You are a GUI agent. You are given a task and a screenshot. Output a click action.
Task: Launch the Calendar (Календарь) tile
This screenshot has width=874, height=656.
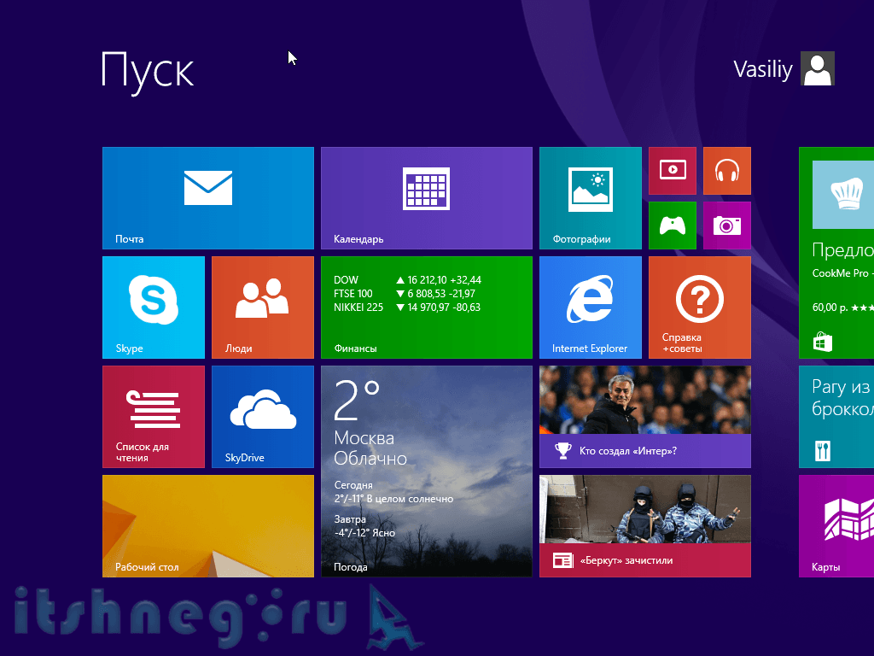pos(426,197)
